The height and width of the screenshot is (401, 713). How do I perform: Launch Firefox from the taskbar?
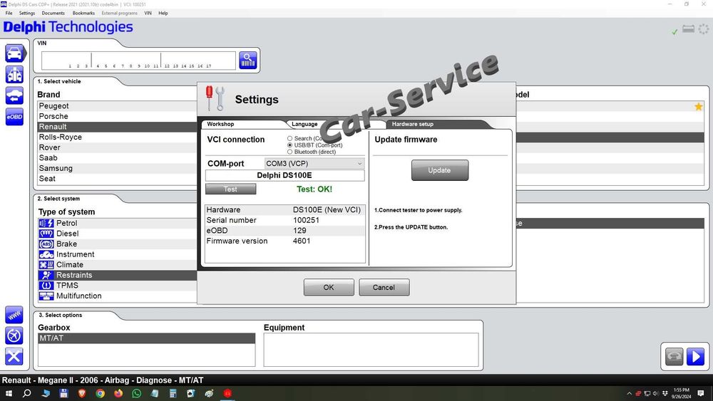(x=118, y=393)
